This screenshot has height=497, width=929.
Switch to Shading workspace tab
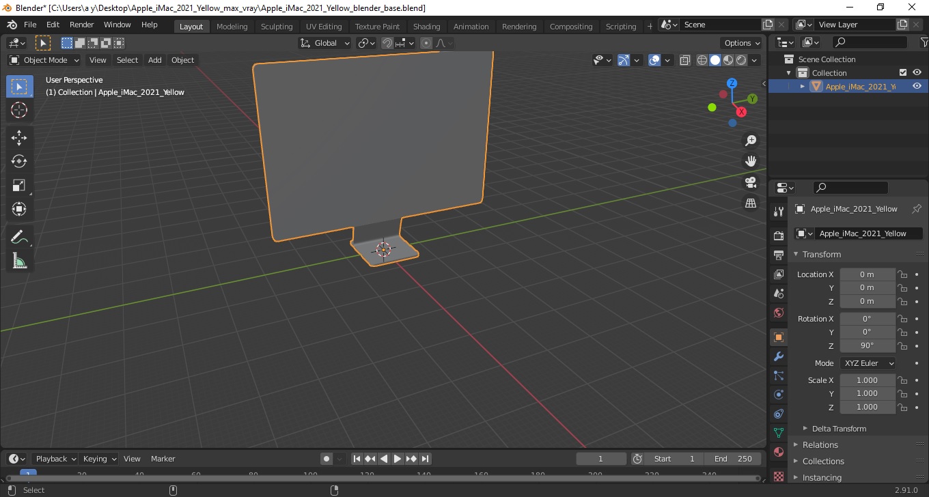[426, 27]
